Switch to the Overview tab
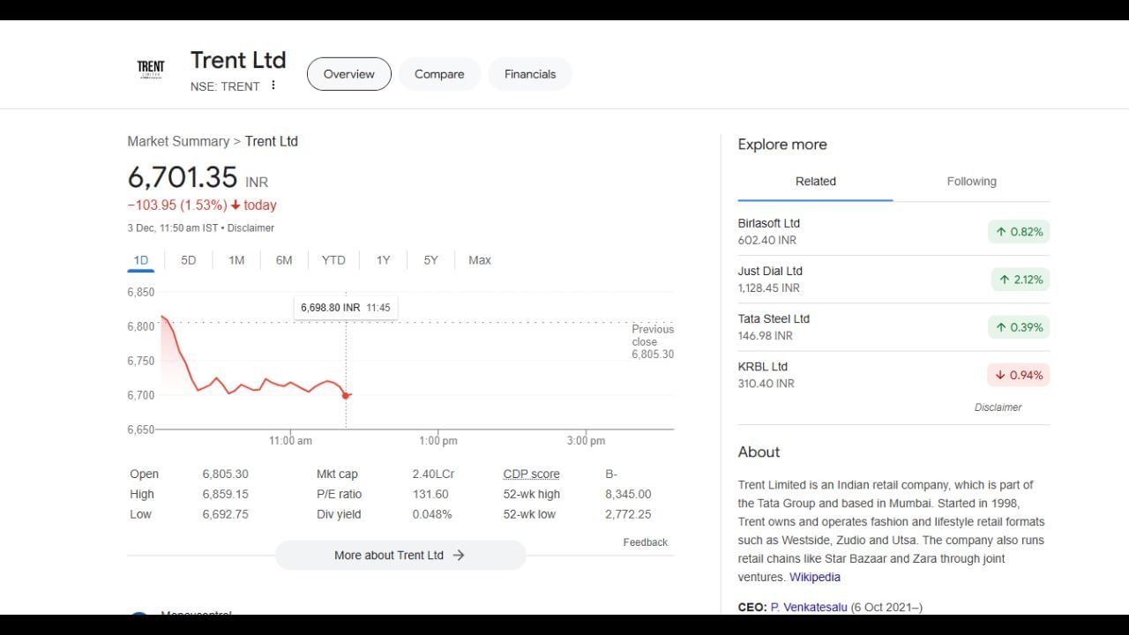Image resolution: width=1129 pixels, height=635 pixels. click(348, 74)
